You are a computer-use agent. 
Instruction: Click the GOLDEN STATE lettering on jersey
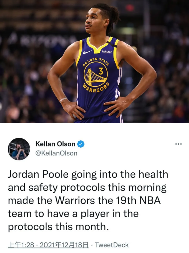pos(96,61)
